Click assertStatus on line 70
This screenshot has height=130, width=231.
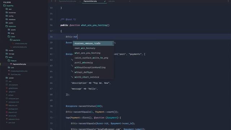pos(87,106)
